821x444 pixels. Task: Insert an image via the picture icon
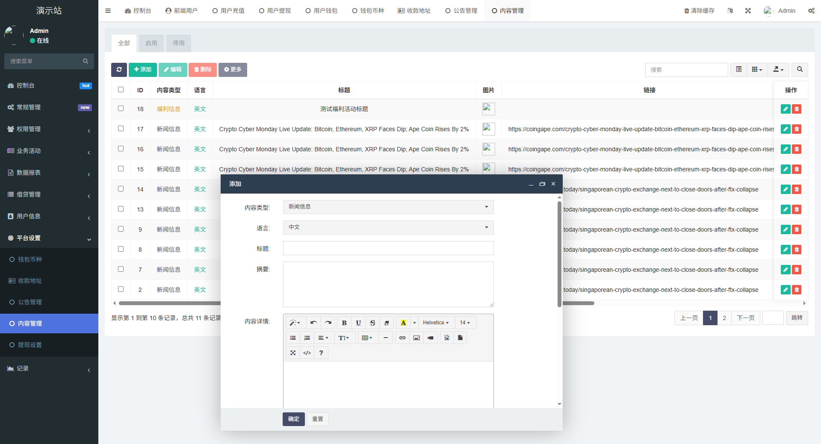point(416,338)
